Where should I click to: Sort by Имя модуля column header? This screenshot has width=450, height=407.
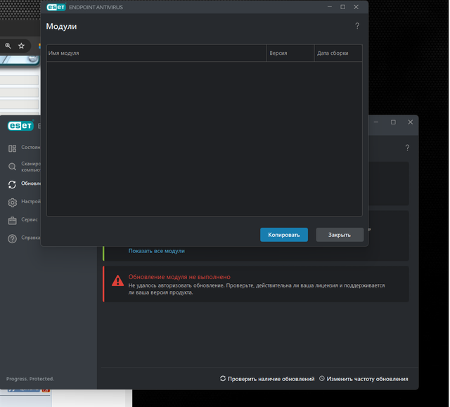[x=157, y=53]
